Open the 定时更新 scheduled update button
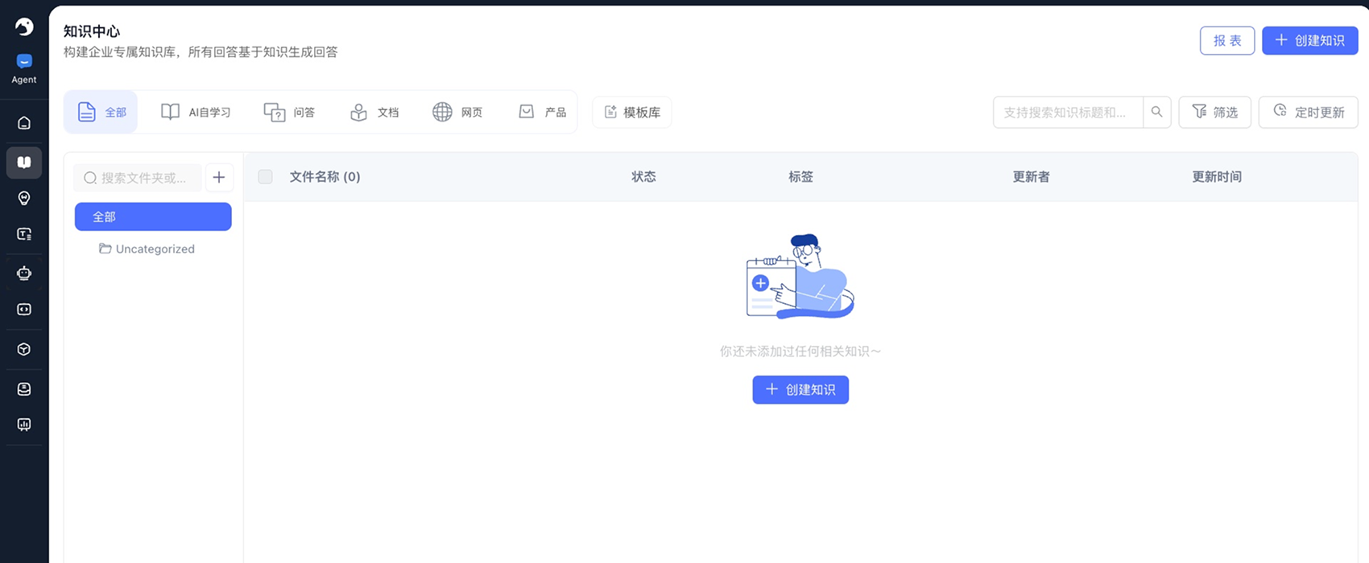Viewport: 1369px width, 563px height. (1309, 113)
